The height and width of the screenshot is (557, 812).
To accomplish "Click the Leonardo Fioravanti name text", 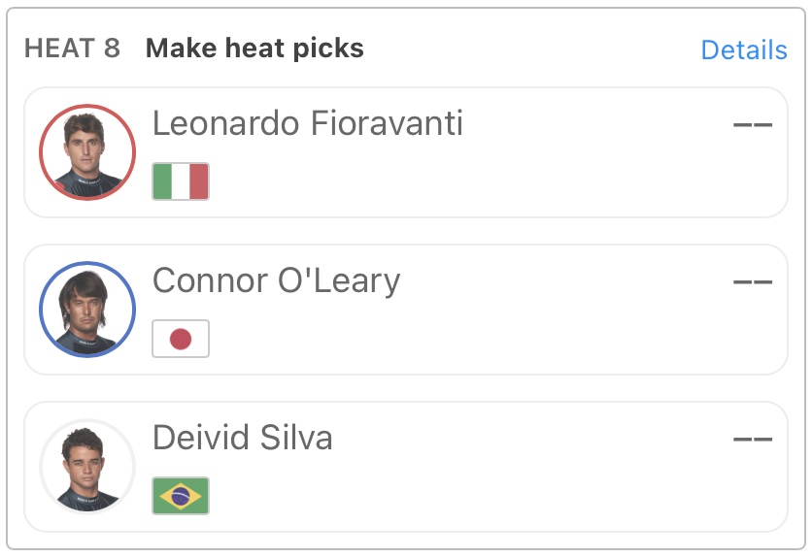I will click(308, 123).
